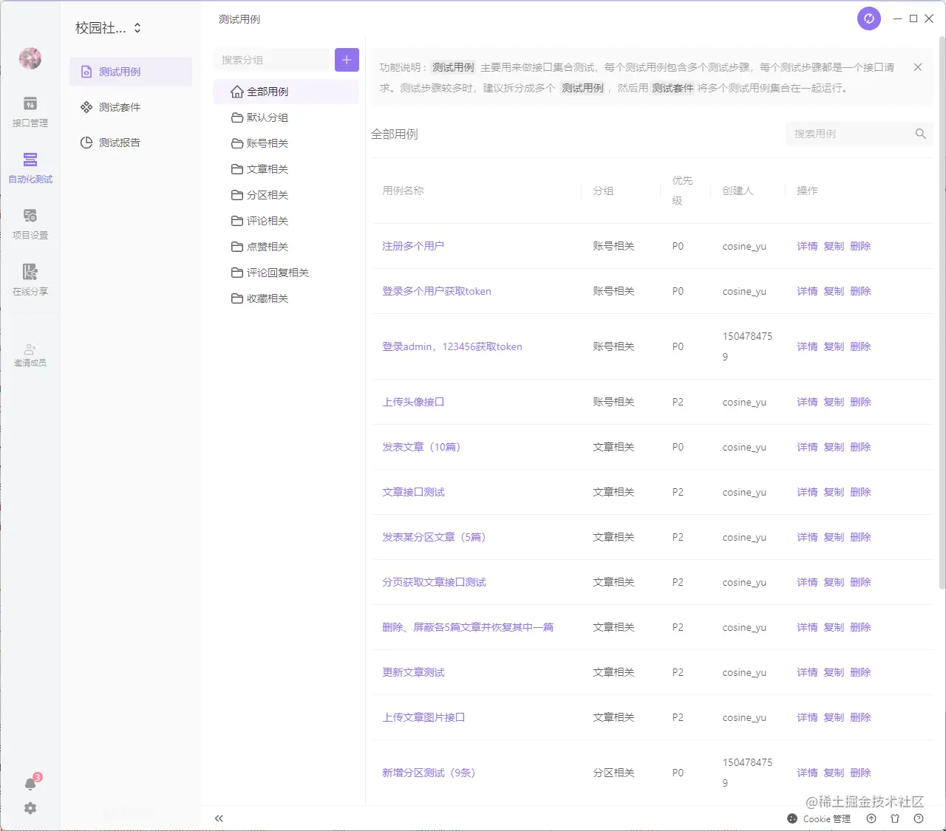Open Cookie 管理
This screenshot has height=831, width=946.
pos(819,818)
